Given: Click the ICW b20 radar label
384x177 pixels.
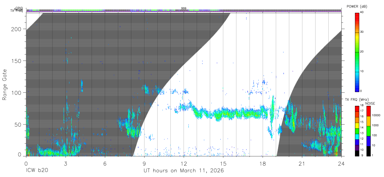Looking at the screenshot, I should pos(37,171).
